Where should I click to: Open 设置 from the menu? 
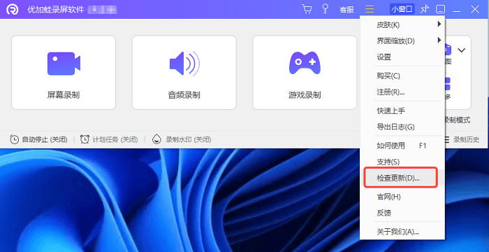[x=402, y=57]
